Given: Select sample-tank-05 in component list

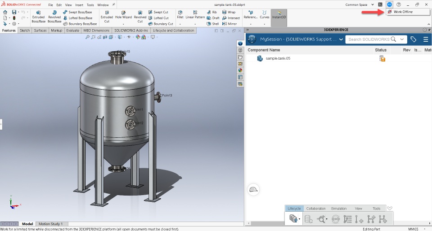Looking at the screenshot, I should coord(278,58).
